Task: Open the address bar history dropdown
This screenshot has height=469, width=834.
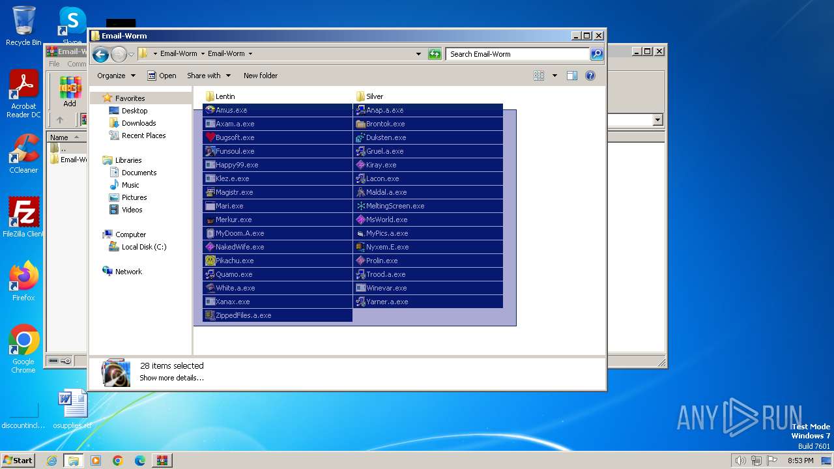Action: [x=418, y=54]
